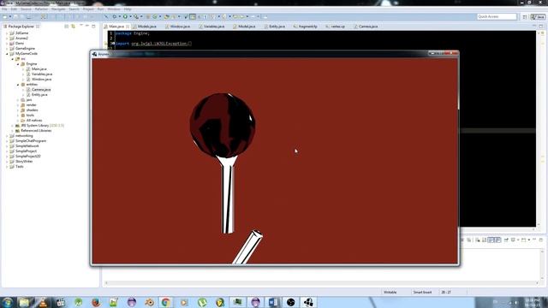Collapse the Engine package
The image size is (548, 308).
18,64
